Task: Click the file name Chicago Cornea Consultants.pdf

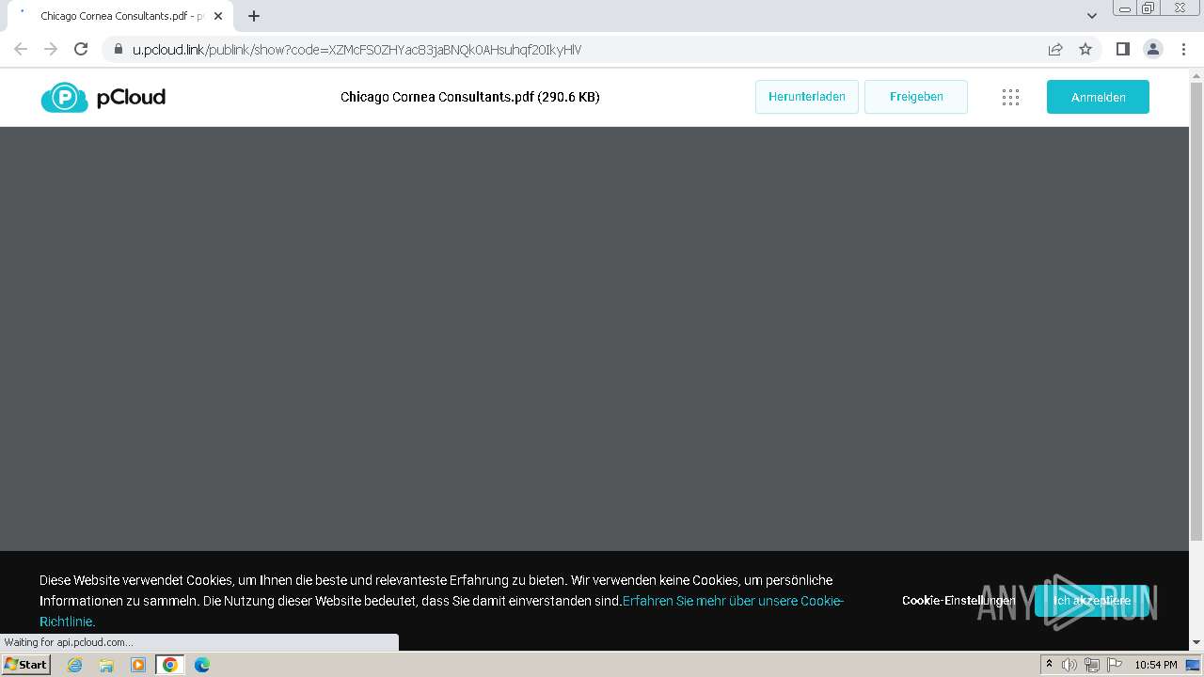Action: 437,97
